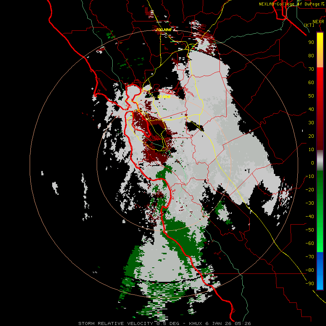Click the -80 value on the velocity scale

310,270
